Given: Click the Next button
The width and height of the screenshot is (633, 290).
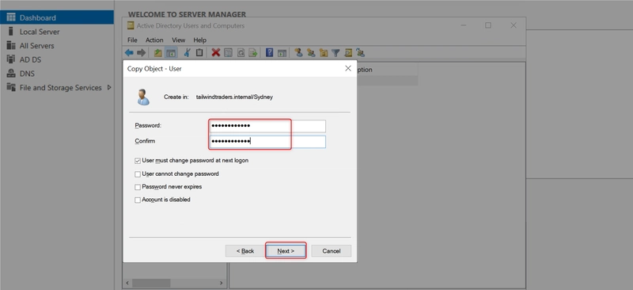Looking at the screenshot, I should [286, 250].
